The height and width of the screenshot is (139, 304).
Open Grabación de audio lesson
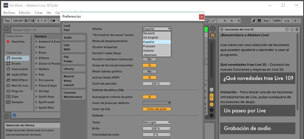[x=258, y=128]
